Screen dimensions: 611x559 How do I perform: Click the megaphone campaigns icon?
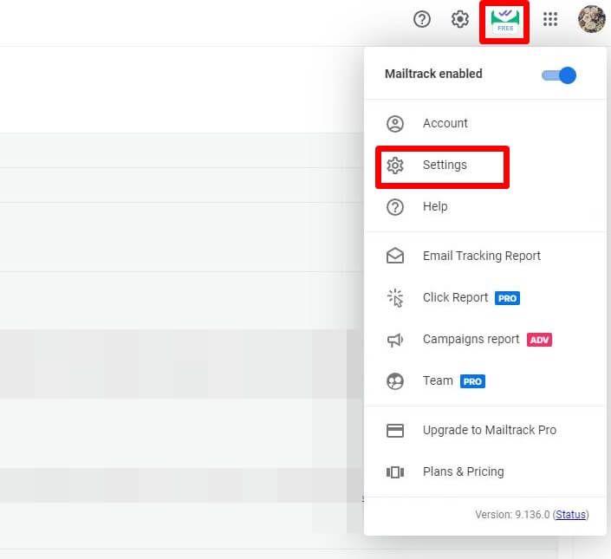point(394,340)
